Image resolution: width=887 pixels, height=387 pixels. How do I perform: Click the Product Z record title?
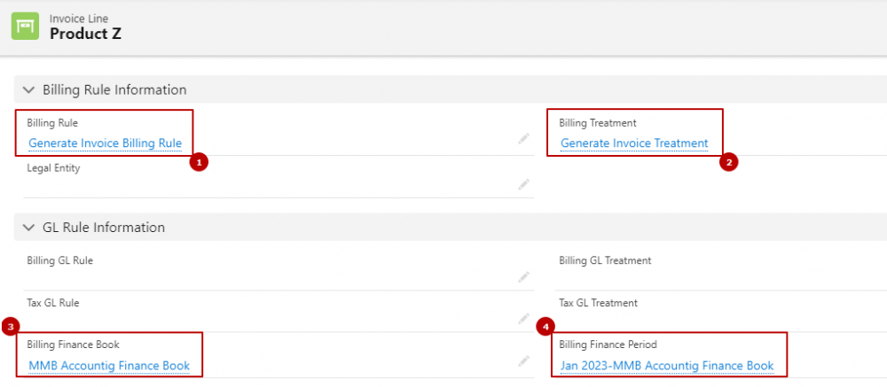pos(85,34)
